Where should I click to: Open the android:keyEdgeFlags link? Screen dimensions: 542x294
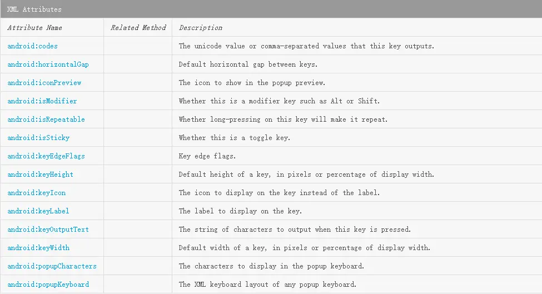pos(46,156)
